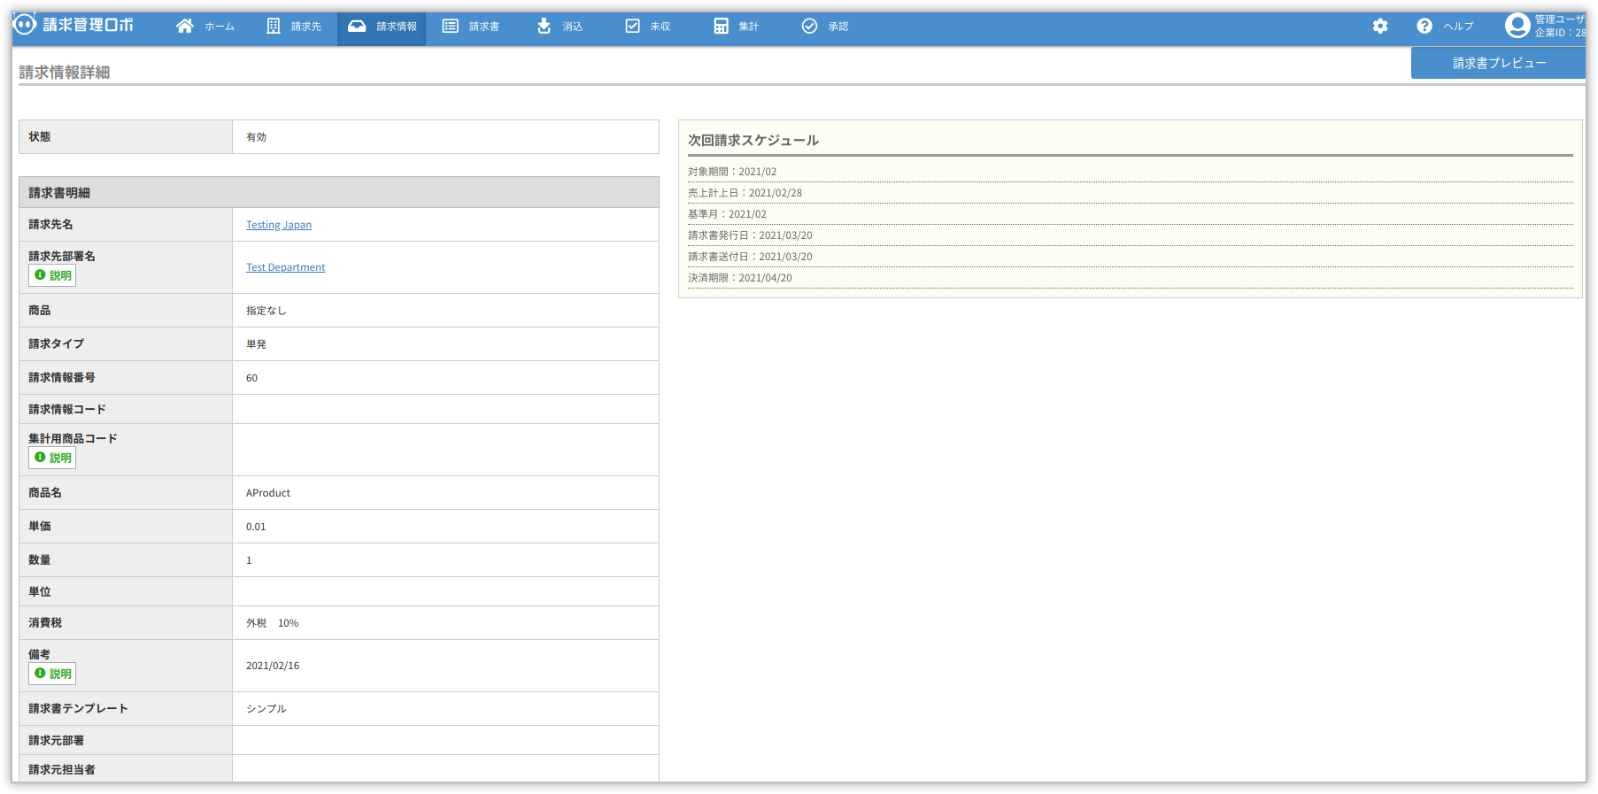Image resolution: width=1598 pixels, height=794 pixels.
Task: Click the 単発 billing type value
Action: tap(256, 344)
